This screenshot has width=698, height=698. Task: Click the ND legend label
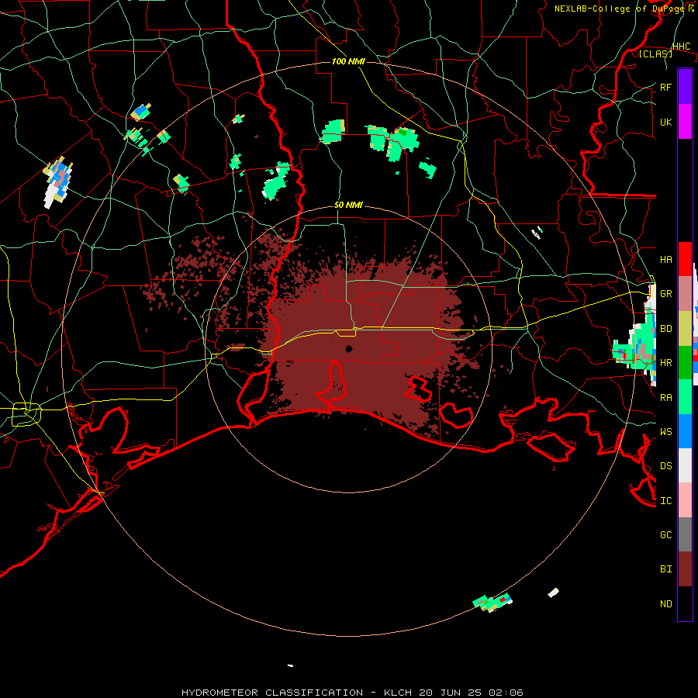pos(666,604)
